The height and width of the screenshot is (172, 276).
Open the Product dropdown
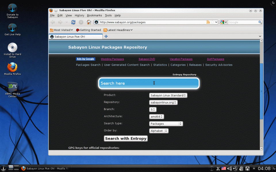[x=168, y=95]
